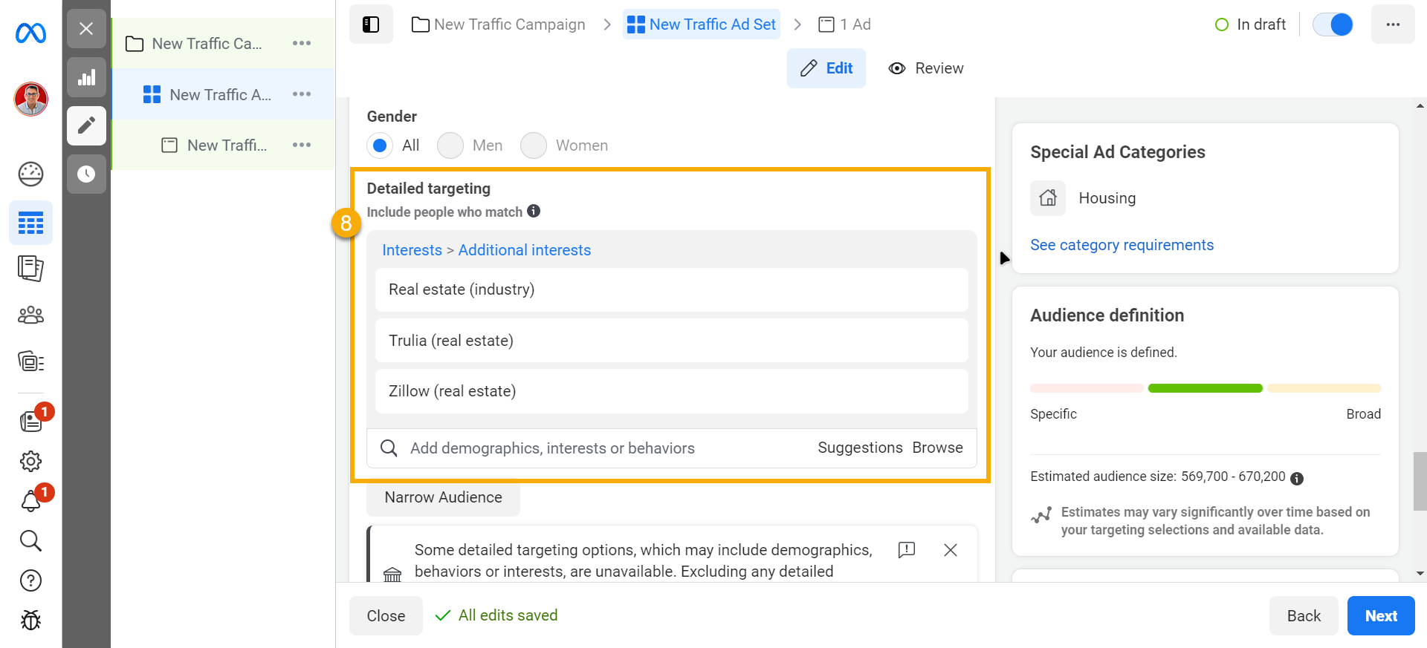Open the history clock icon
This screenshot has height=648, width=1427.
click(86, 174)
